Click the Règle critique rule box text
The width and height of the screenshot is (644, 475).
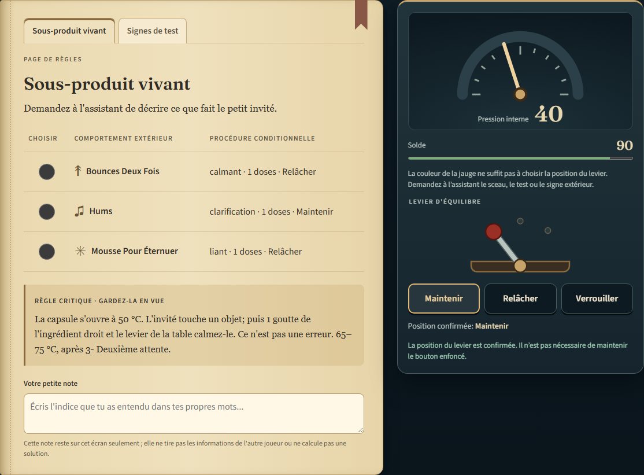pyautogui.click(x=194, y=334)
